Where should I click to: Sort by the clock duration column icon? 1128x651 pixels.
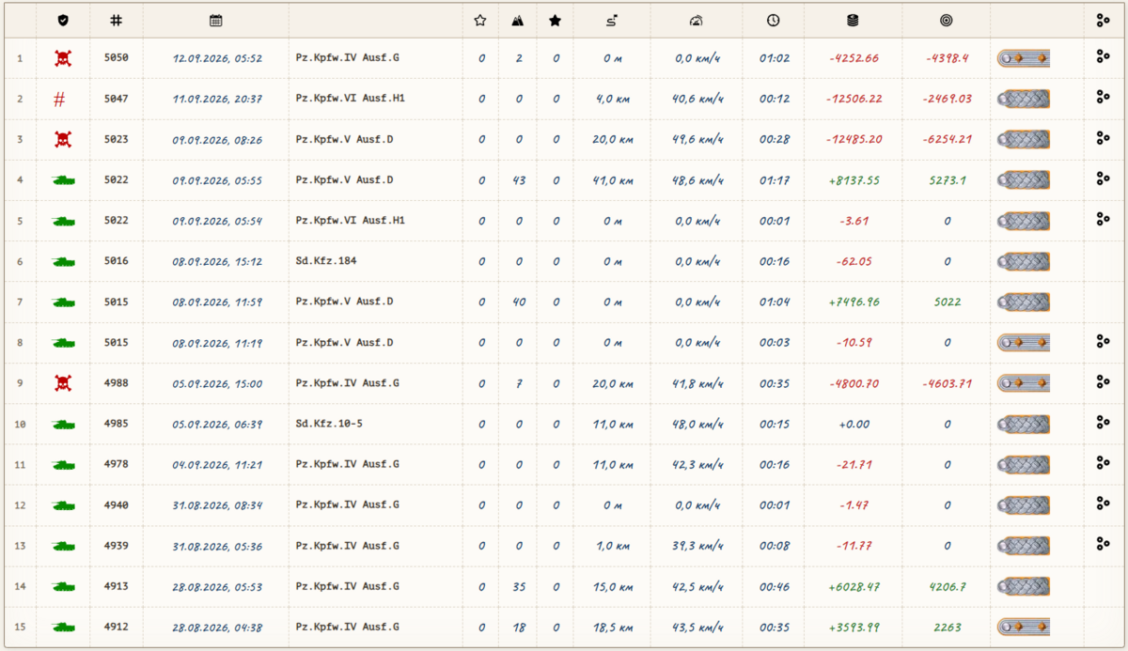pyautogui.click(x=773, y=20)
